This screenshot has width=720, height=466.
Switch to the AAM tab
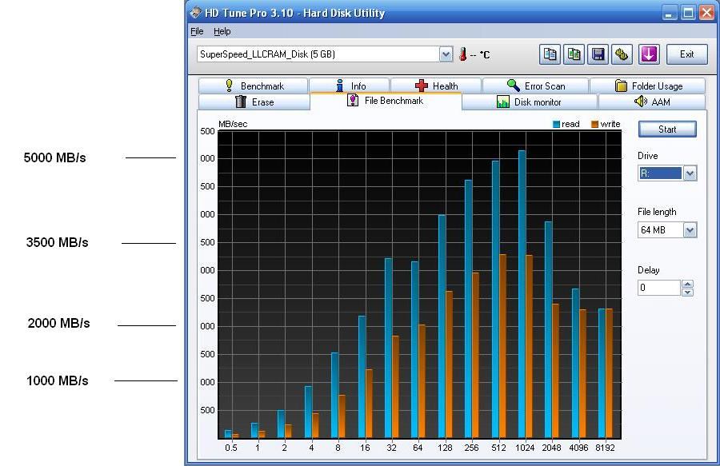(x=652, y=102)
